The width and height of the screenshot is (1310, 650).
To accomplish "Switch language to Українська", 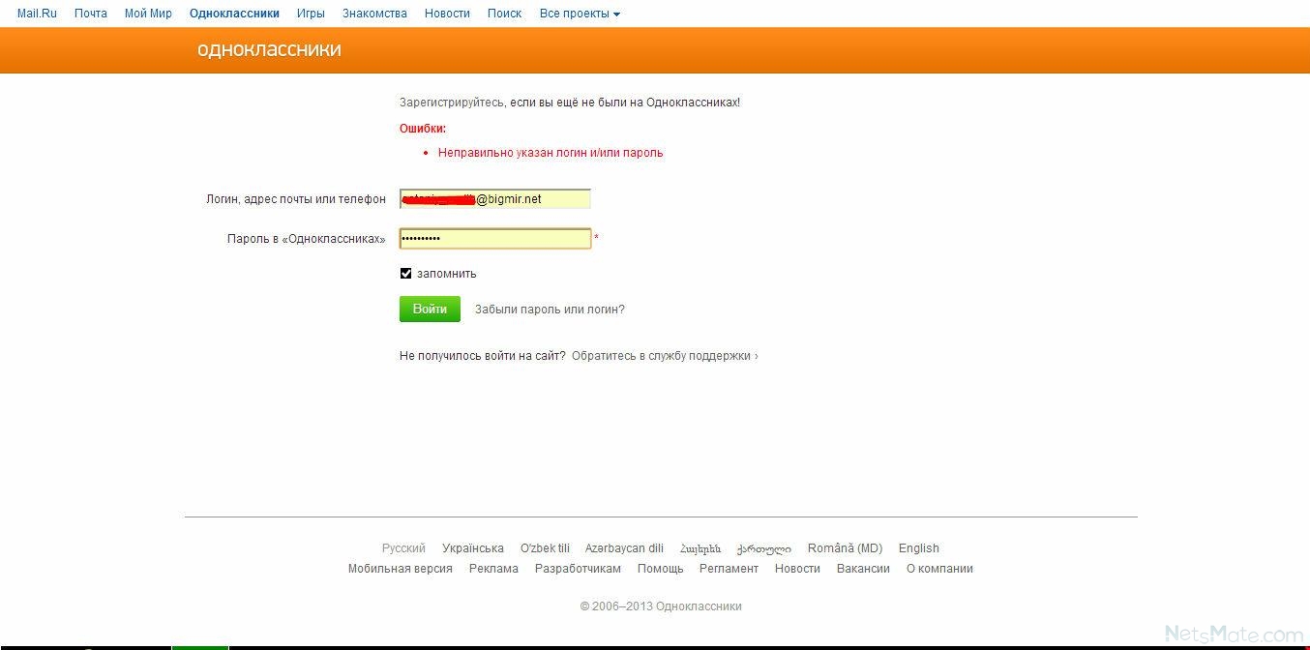I will pyautogui.click(x=473, y=548).
